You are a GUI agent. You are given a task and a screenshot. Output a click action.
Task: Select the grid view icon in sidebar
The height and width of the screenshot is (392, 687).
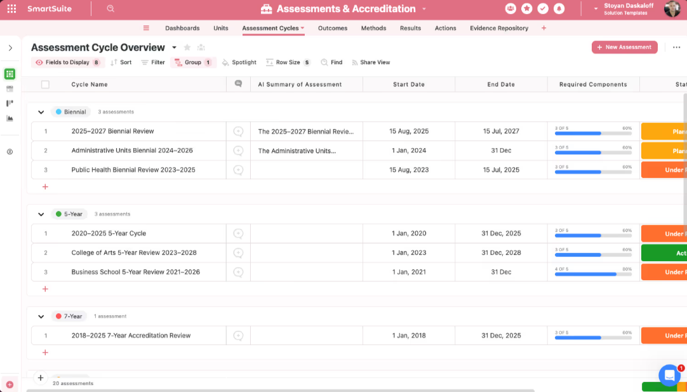click(10, 74)
